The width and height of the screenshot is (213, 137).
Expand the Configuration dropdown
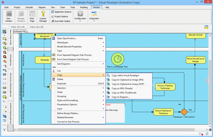click(x=80, y=16)
